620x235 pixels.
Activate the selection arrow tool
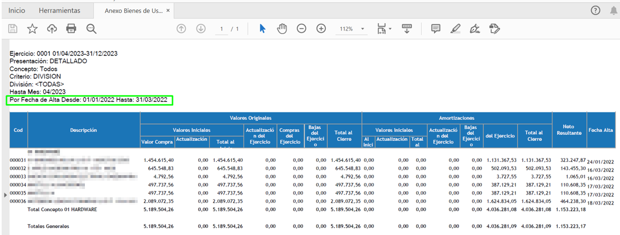[263, 29]
